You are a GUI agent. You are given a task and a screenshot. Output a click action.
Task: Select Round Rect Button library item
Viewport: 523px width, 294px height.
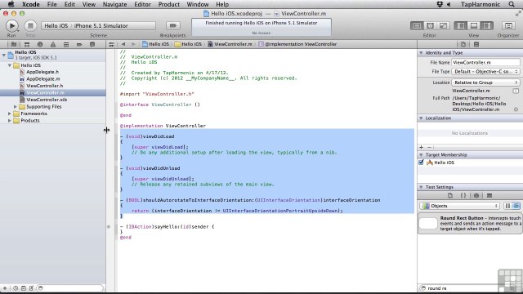(470, 223)
